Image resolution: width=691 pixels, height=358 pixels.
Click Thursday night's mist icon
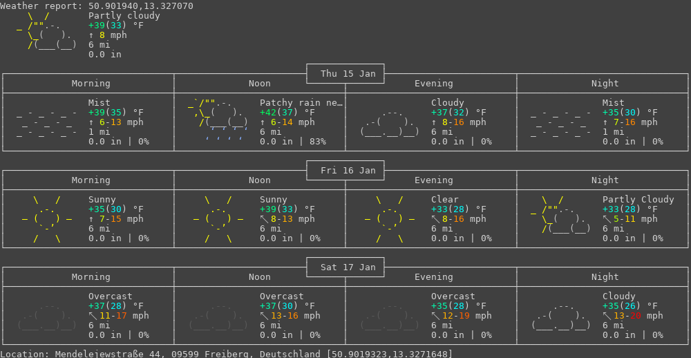[561, 122]
